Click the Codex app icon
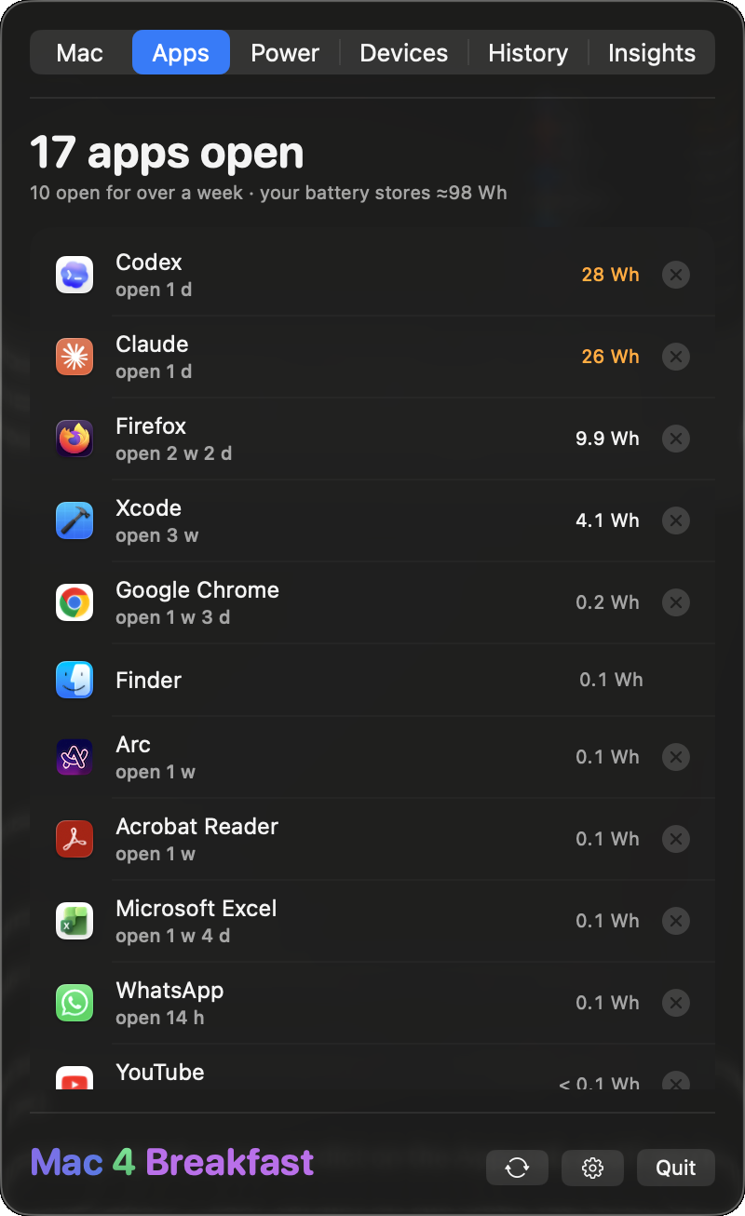Viewport: 745px width, 1216px height. (x=74, y=275)
